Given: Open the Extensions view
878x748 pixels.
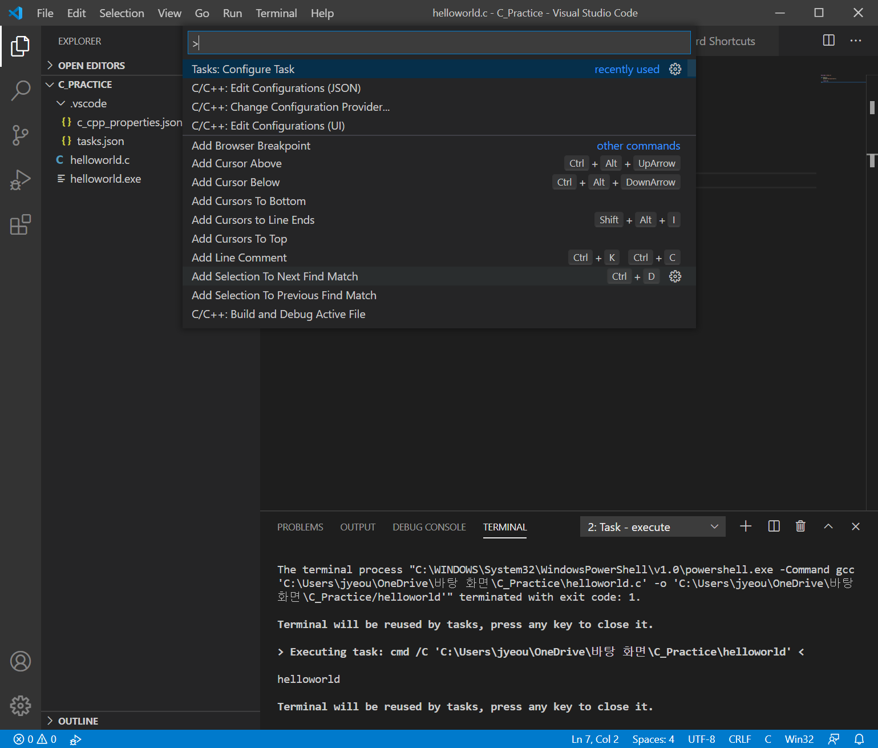Looking at the screenshot, I should (x=21, y=224).
